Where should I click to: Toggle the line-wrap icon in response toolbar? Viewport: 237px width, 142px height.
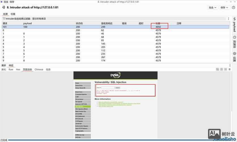tap(221, 69)
